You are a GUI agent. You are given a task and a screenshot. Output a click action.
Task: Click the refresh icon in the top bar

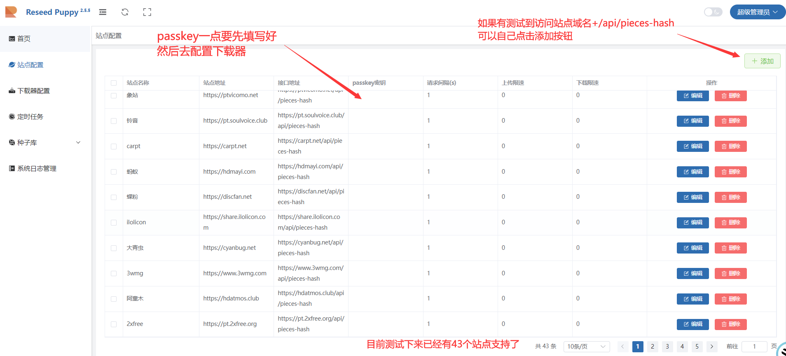click(x=125, y=12)
